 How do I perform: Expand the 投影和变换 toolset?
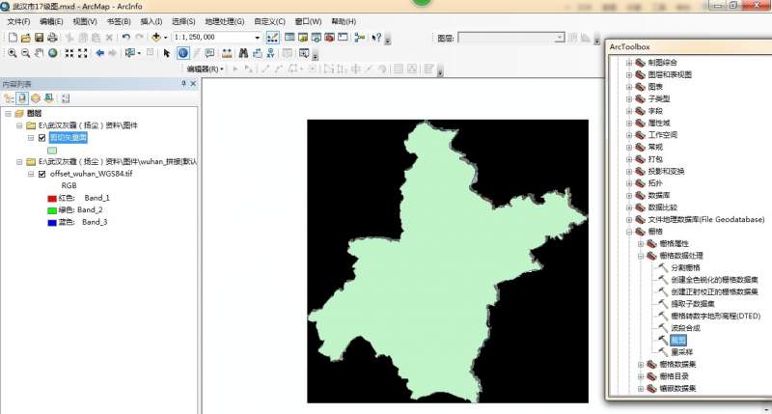pos(629,172)
